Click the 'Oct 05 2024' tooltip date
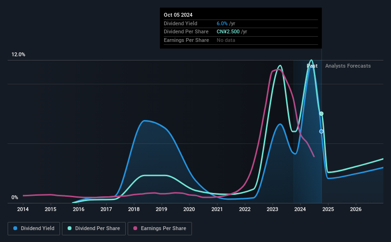This screenshot has height=242, width=391. 178,15
